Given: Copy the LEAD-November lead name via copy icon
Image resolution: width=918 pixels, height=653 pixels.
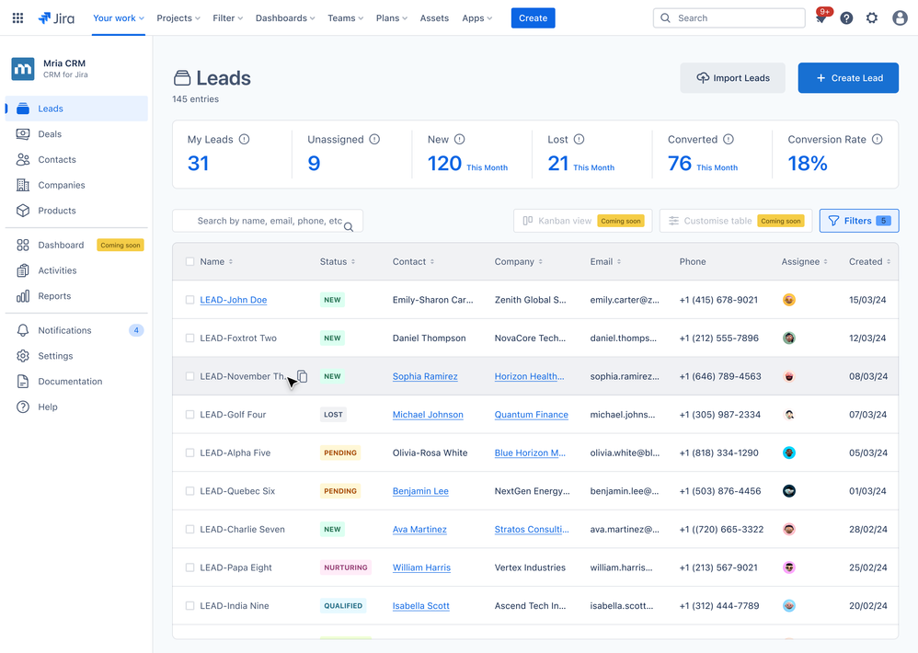Looking at the screenshot, I should [303, 376].
